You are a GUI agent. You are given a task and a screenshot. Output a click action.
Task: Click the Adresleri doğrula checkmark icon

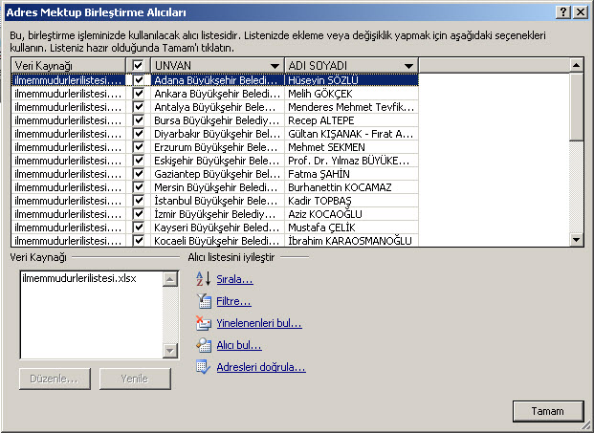[204, 367]
